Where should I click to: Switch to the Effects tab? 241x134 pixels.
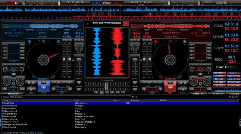point(218,94)
